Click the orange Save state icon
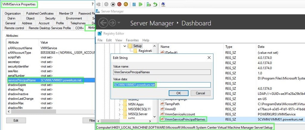 (x=126, y=4)
